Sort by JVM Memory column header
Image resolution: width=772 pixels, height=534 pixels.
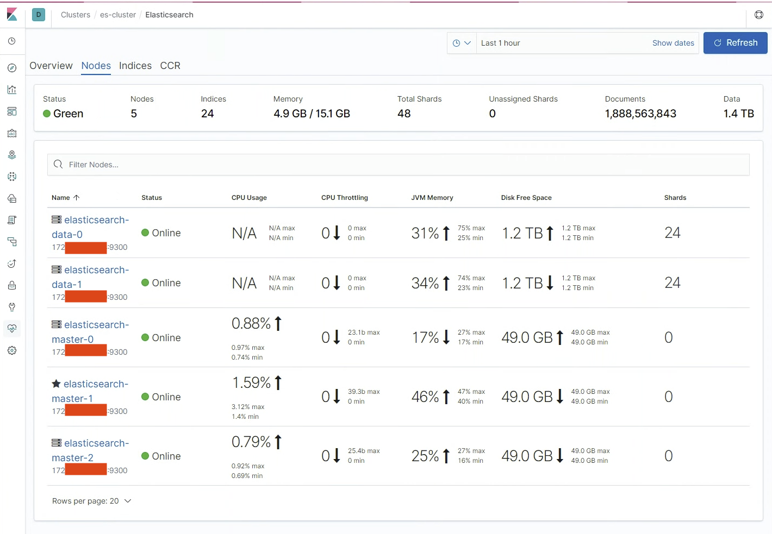click(x=432, y=198)
